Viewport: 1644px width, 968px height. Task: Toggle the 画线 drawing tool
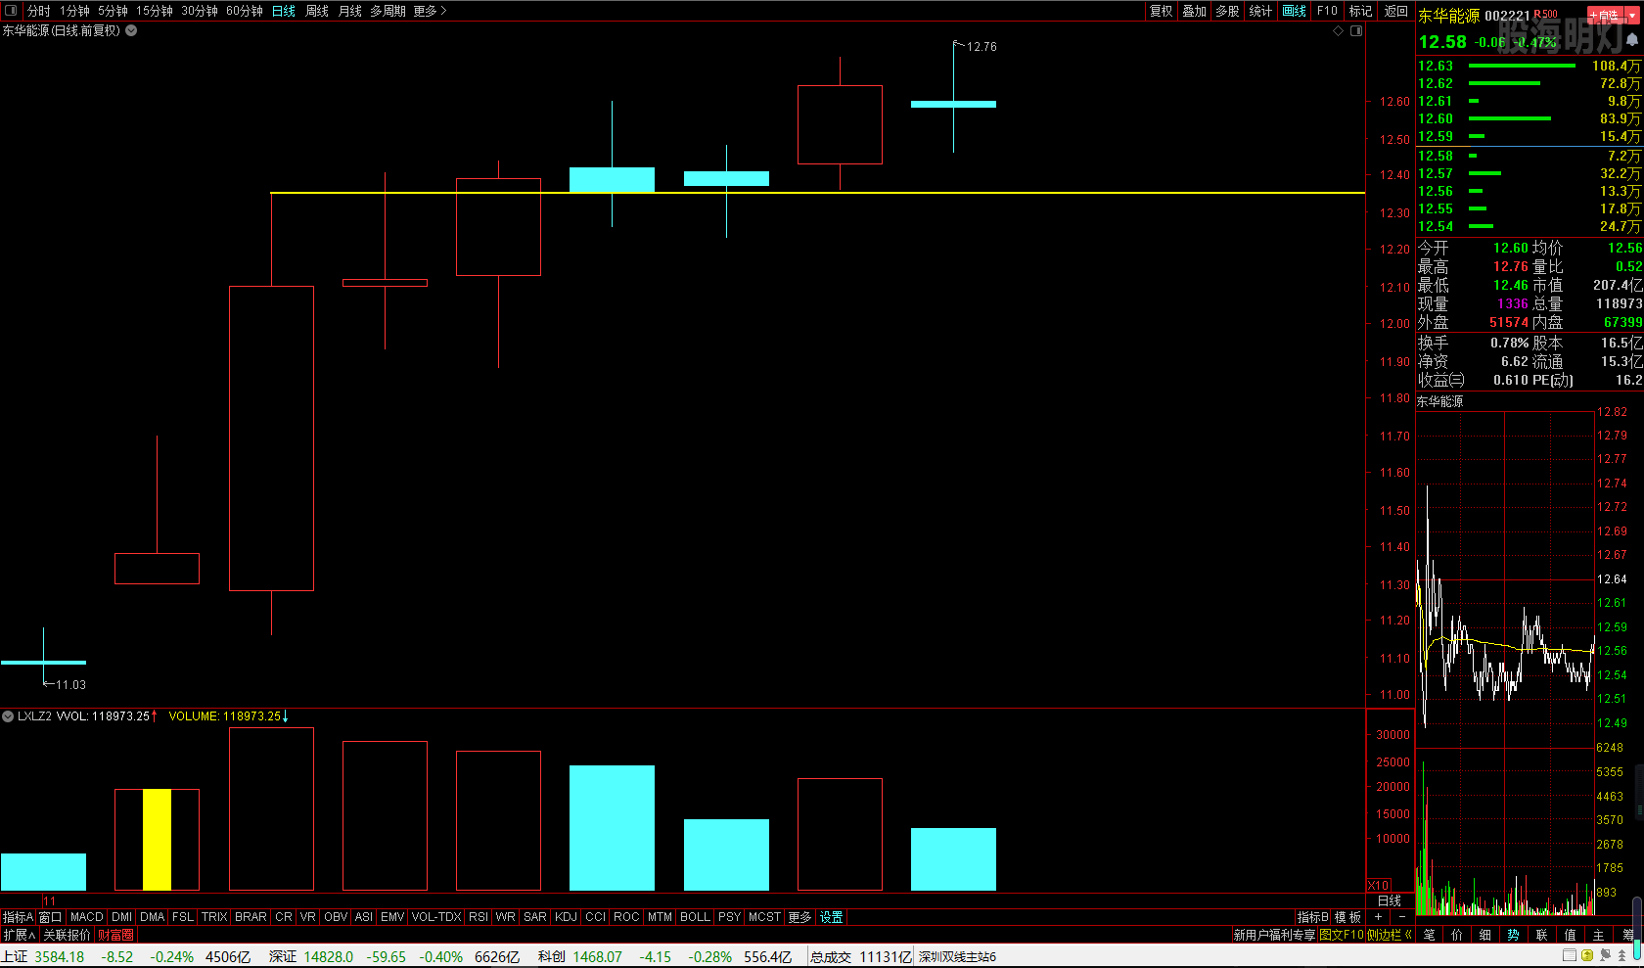1294,11
